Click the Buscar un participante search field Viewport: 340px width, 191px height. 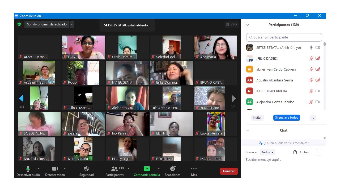click(284, 37)
